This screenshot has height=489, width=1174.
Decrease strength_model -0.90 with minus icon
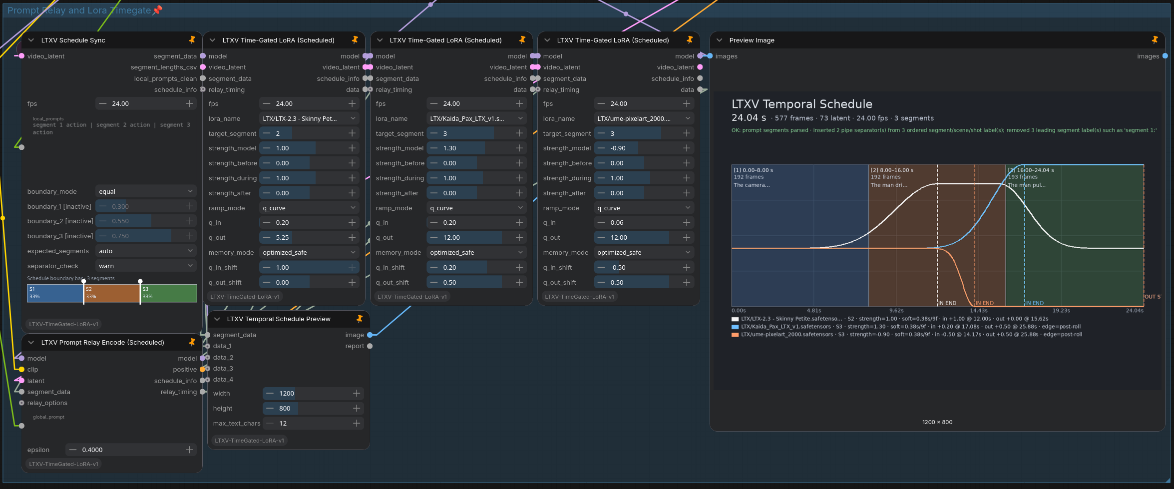click(x=601, y=148)
